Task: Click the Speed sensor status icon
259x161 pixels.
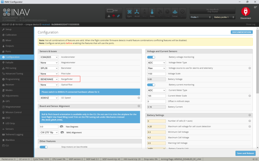Action: click(x=182, y=13)
